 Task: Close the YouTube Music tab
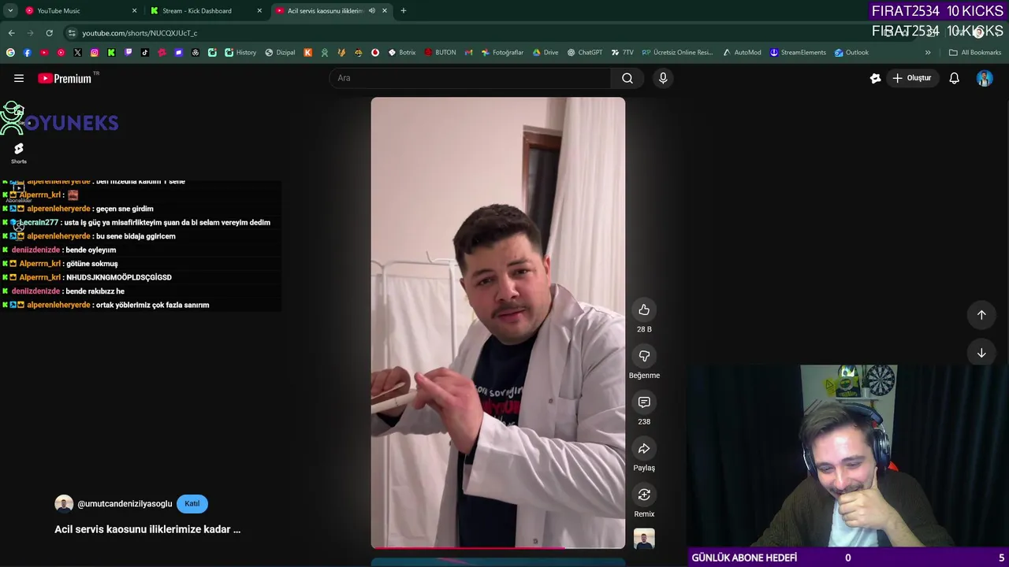point(134,11)
